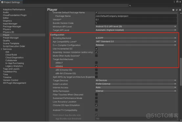Select the Player category
Image resolution: width=182 pixels, height=122 pixels.
coord(23,35)
